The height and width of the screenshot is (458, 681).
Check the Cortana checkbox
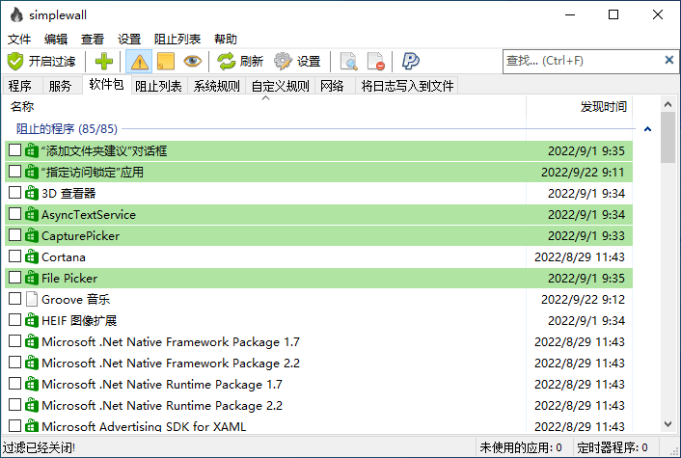(x=14, y=257)
